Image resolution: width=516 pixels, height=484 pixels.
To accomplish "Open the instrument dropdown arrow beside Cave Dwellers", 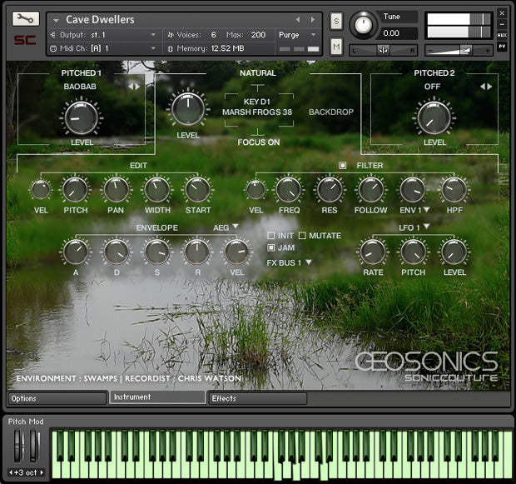I will click(56, 21).
